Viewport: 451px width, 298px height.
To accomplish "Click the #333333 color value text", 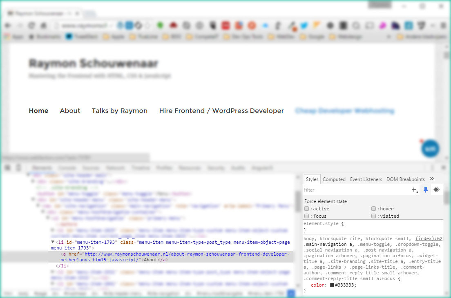I will click(x=345, y=285).
